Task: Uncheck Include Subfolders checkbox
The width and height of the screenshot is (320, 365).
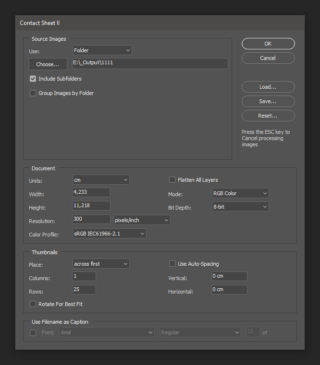Action: point(33,79)
